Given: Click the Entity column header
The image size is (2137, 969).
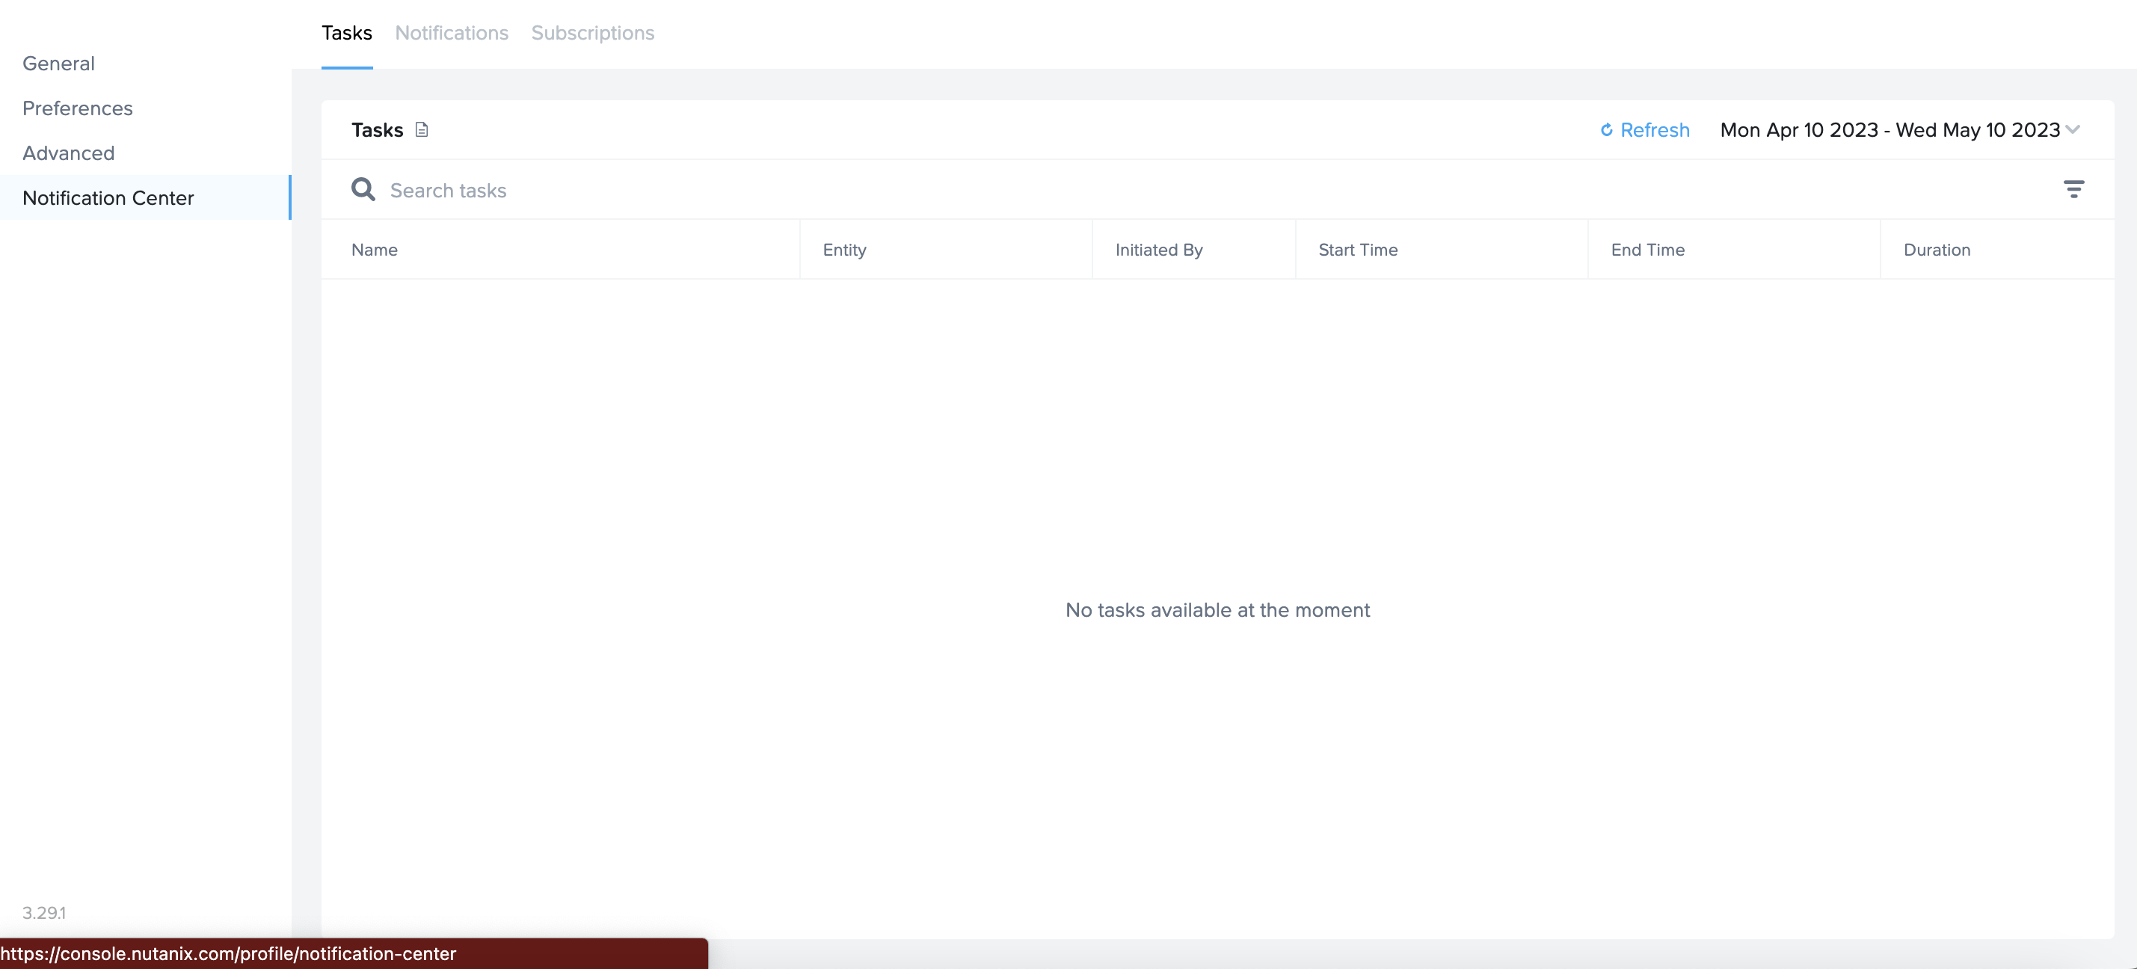Looking at the screenshot, I should [843, 250].
